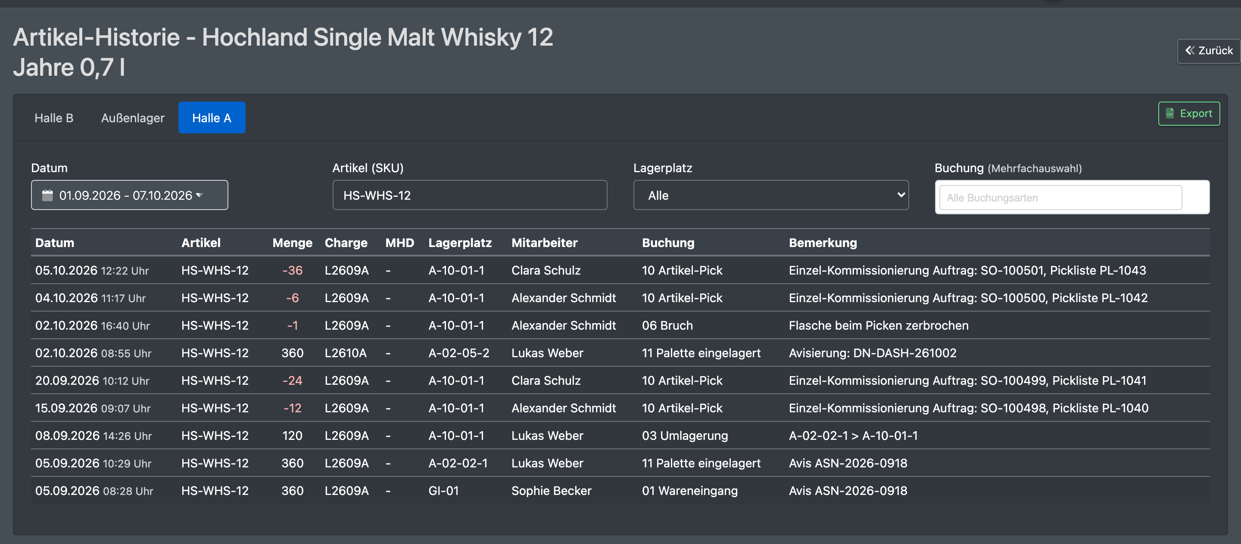Sort by the Menge column header
The height and width of the screenshot is (544, 1241).
[x=292, y=243]
